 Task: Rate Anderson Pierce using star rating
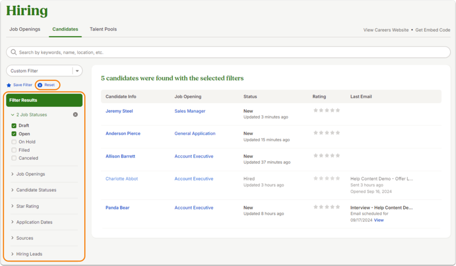[x=326, y=133]
